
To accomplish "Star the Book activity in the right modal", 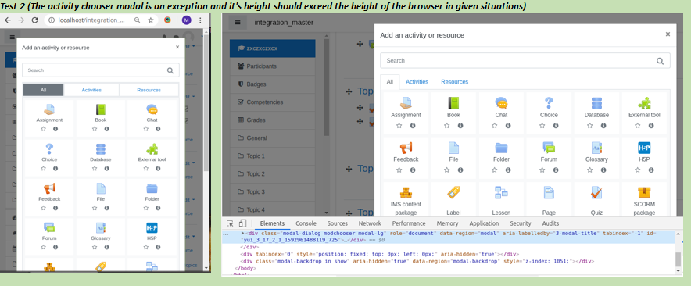I will coord(446,126).
